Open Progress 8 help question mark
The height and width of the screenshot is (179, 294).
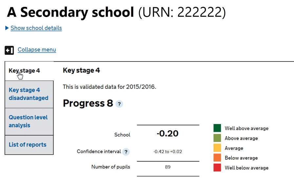coord(119,104)
